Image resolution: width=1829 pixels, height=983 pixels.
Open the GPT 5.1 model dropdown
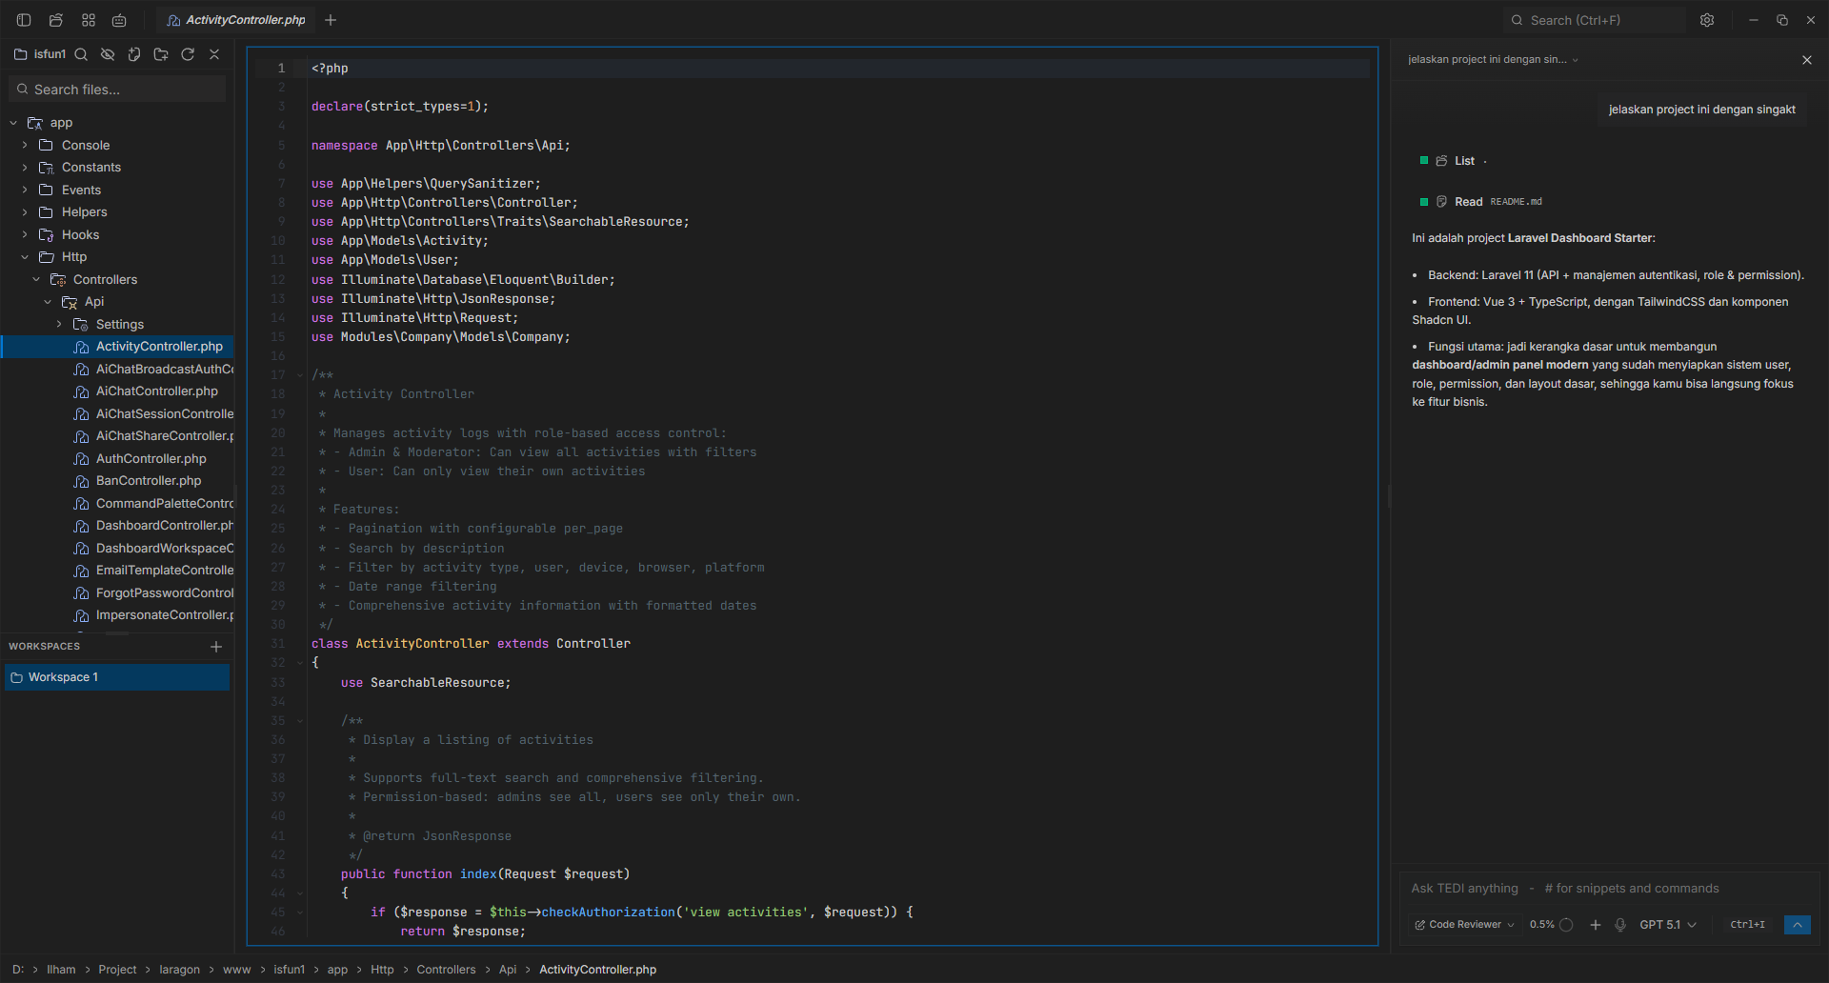(1668, 925)
